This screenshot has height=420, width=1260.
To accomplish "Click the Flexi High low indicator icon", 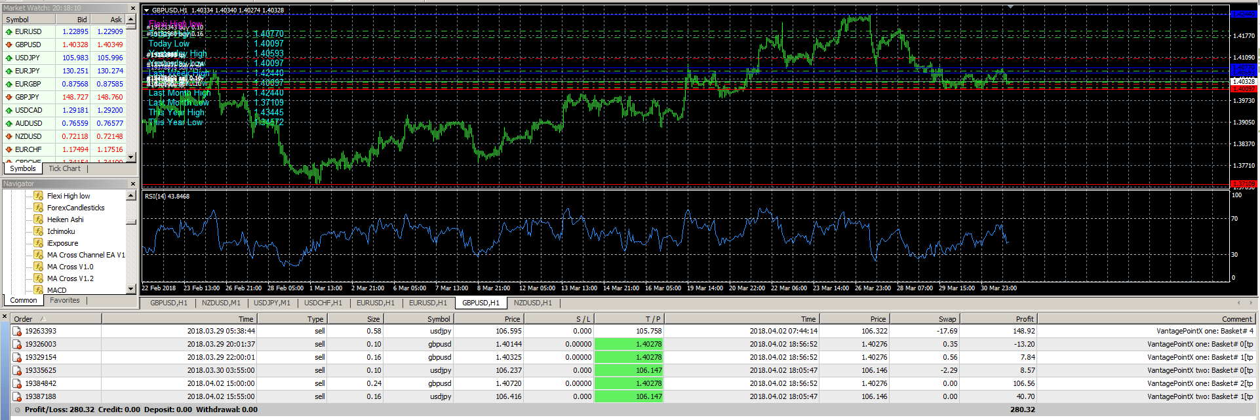I will (x=39, y=196).
